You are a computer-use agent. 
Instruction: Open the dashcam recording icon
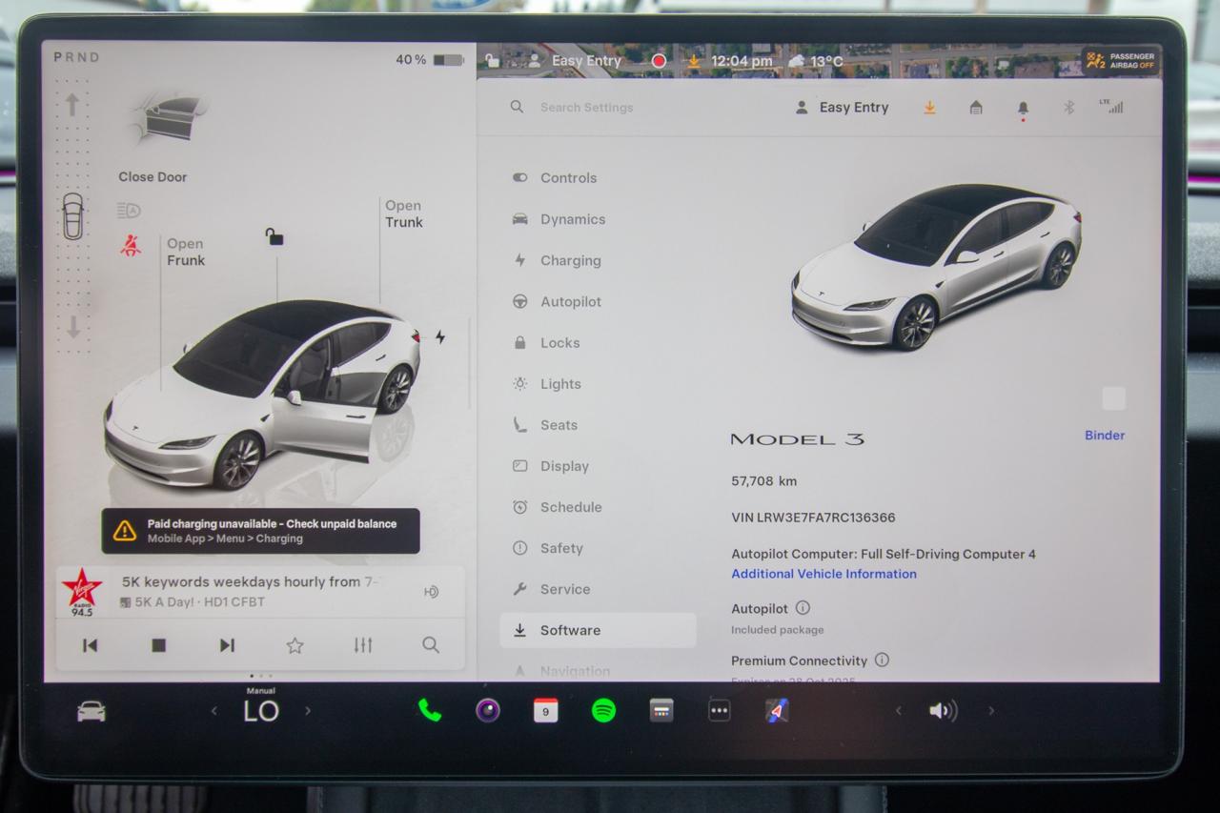(x=658, y=59)
